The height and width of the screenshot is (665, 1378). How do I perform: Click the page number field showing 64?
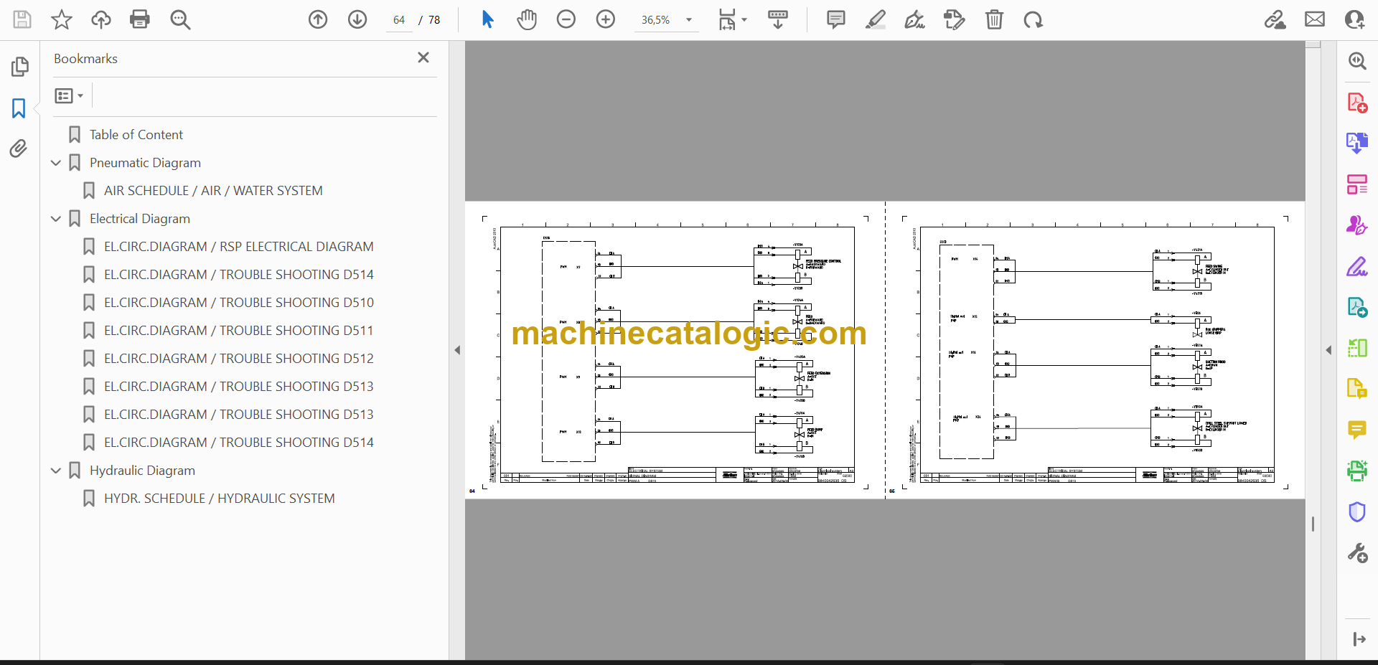click(399, 20)
